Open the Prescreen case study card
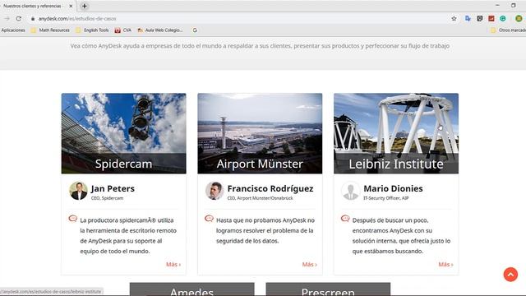 [328, 289]
